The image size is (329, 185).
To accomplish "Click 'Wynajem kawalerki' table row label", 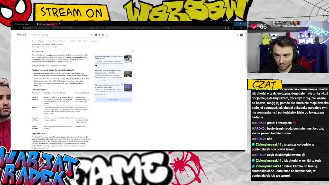I will [35, 98].
